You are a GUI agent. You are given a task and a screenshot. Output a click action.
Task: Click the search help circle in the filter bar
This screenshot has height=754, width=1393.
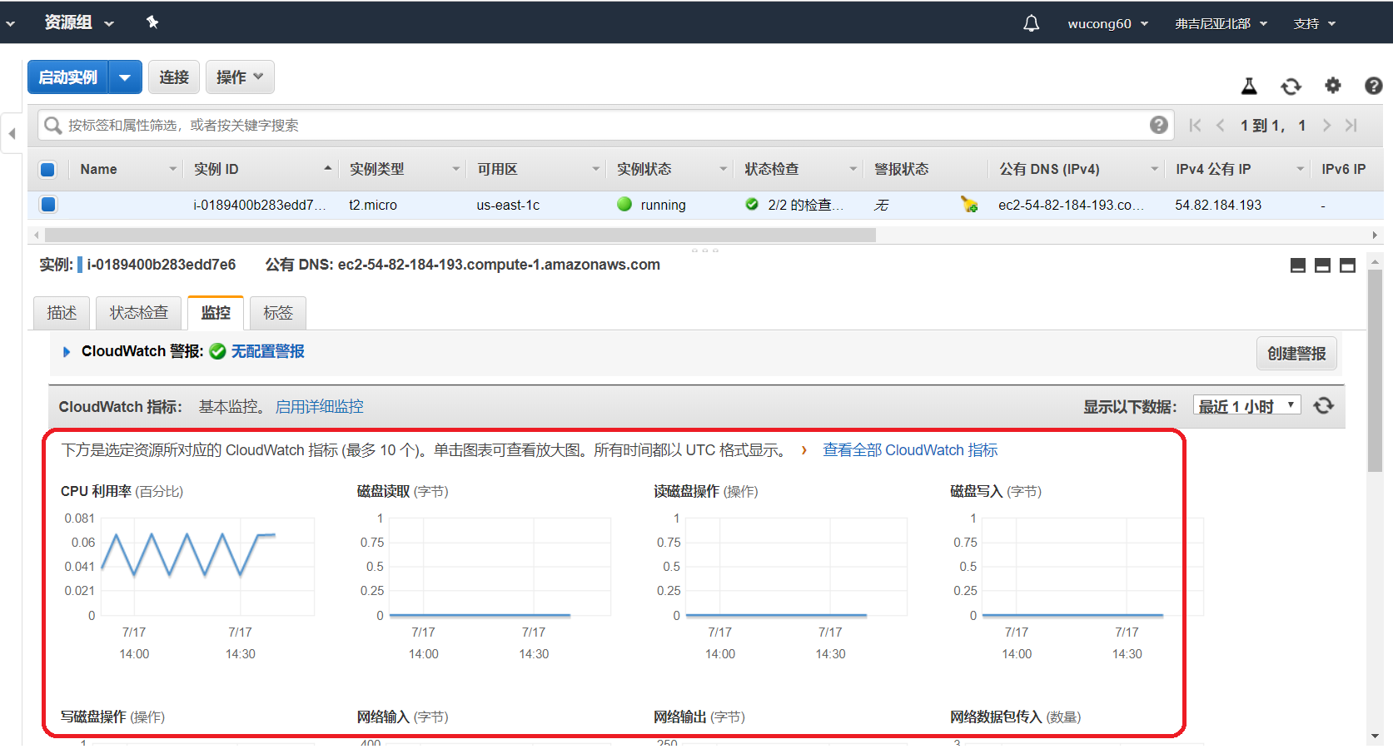(x=1159, y=125)
